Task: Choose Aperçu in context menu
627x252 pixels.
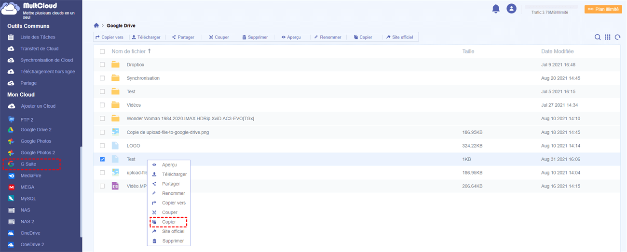Action: click(x=168, y=165)
